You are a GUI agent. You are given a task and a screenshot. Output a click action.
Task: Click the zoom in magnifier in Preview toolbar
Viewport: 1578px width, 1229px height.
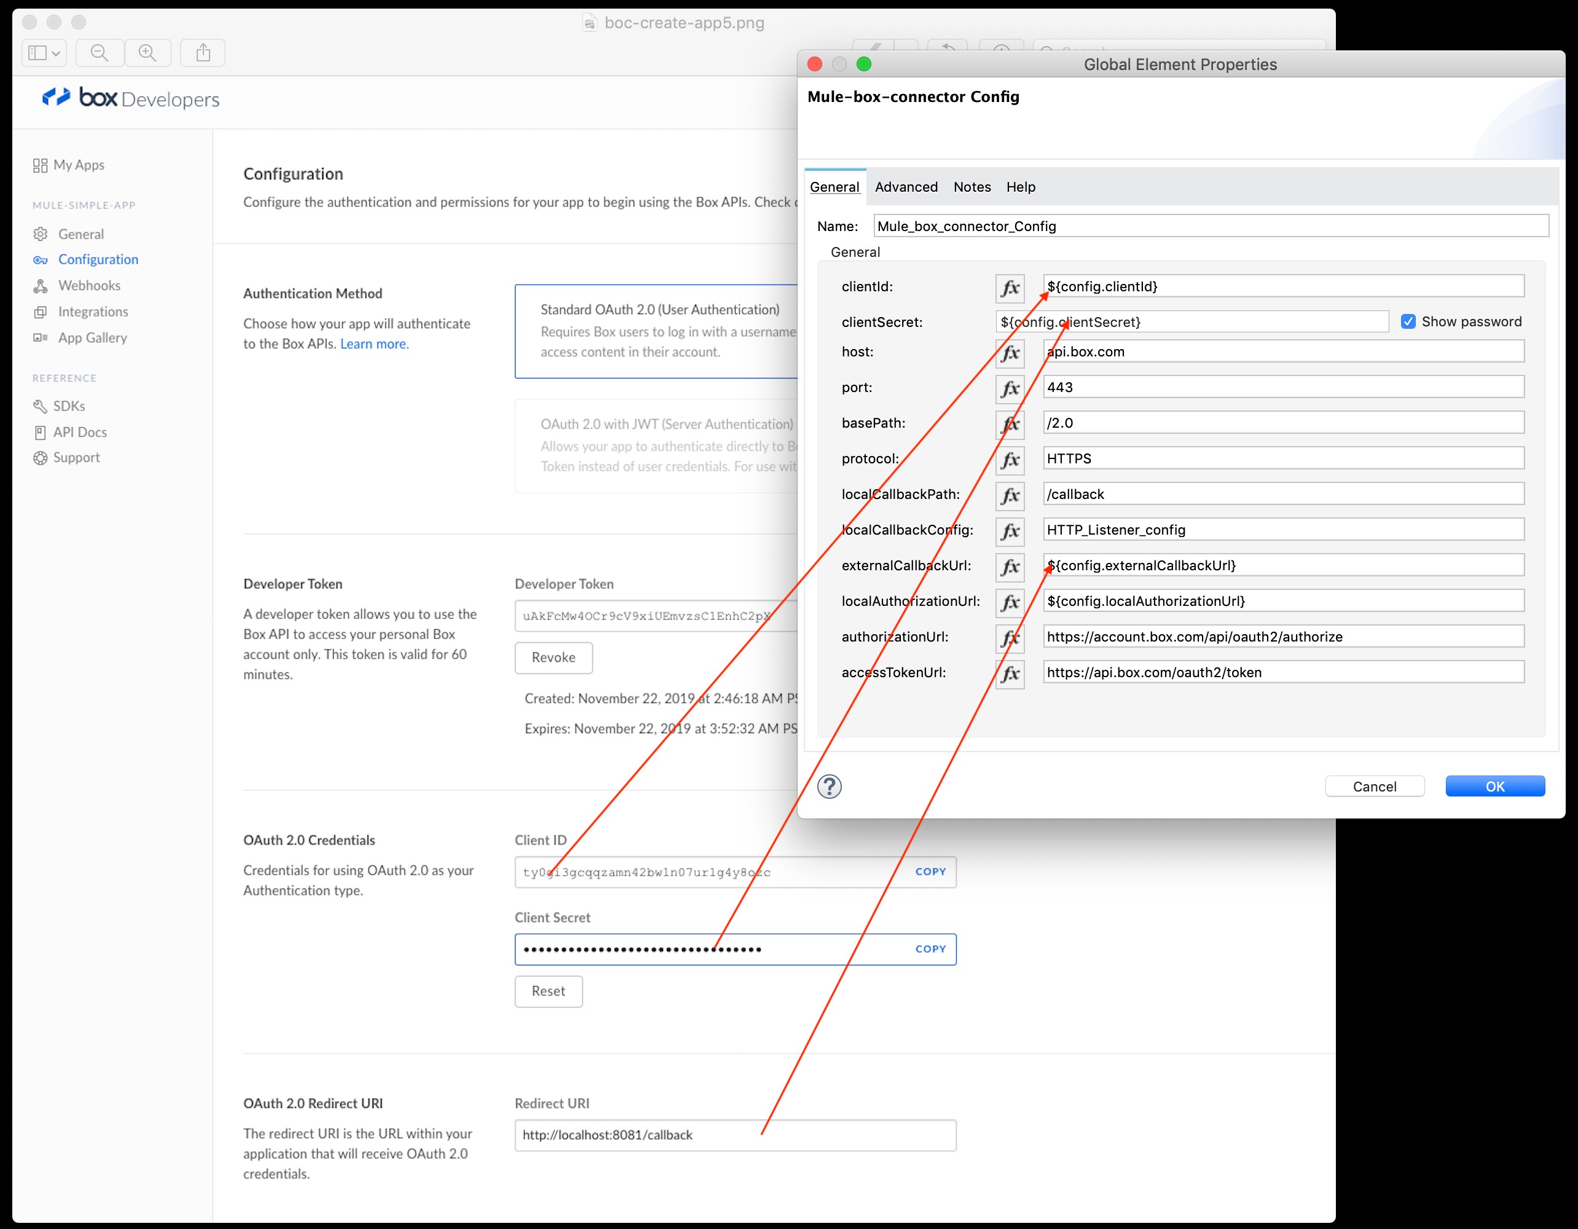pos(147,53)
